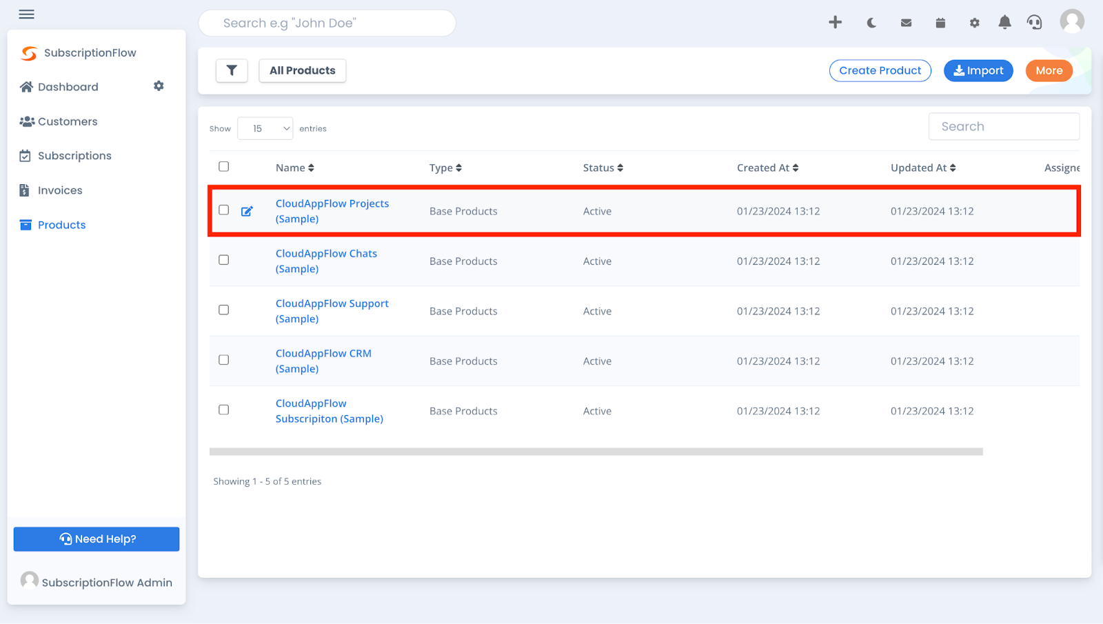Click Active status in CloudAppFlow Chats row
The image size is (1103, 624).
pos(597,261)
